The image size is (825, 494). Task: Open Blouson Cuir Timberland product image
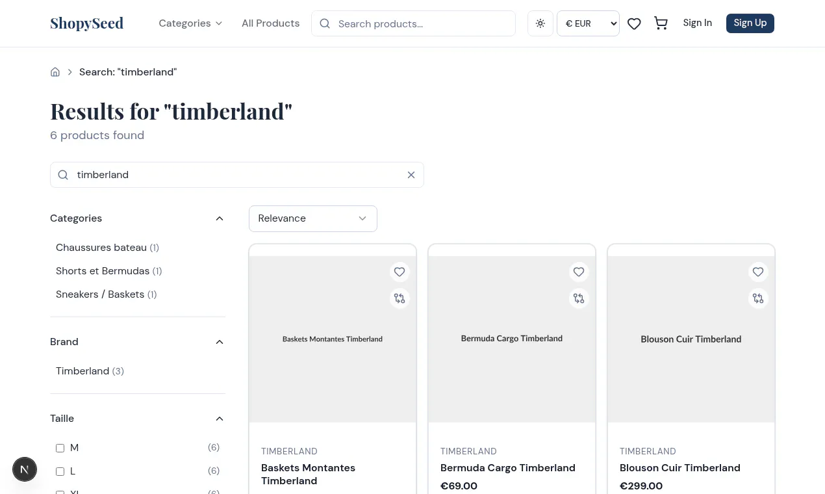pos(691,339)
